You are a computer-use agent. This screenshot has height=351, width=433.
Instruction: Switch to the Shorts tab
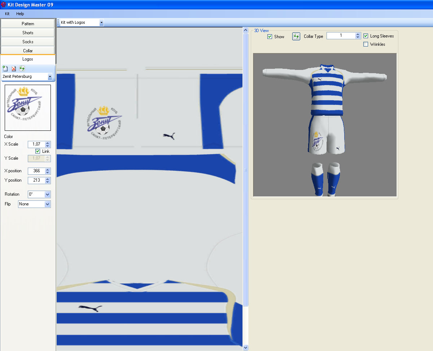(x=28, y=32)
